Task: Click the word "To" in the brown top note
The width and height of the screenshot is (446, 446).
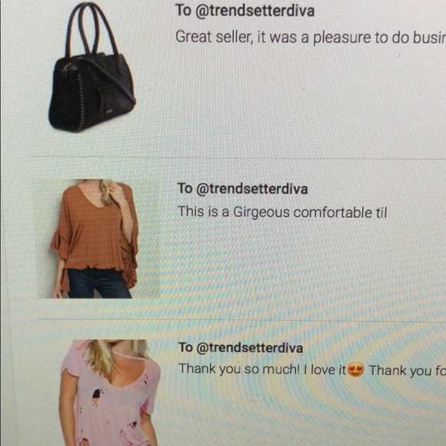Action: [185, 188]
